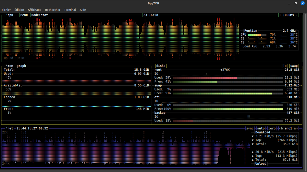Open the BpyTOP Menu button
The image size is (307, 172).
point(24,15)
